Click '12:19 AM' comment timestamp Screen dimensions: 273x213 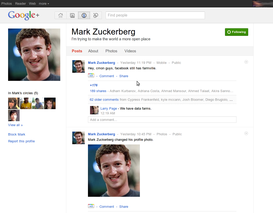click(108, 113)
